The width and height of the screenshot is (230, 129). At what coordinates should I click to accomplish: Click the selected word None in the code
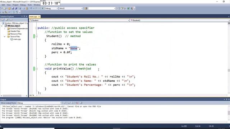coord(74,48)
